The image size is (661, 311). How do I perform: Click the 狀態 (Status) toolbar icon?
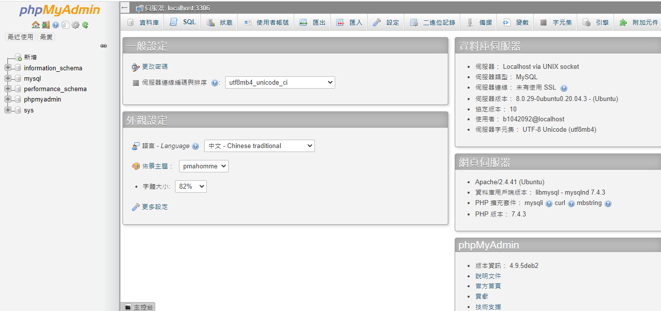pos(219,22)
